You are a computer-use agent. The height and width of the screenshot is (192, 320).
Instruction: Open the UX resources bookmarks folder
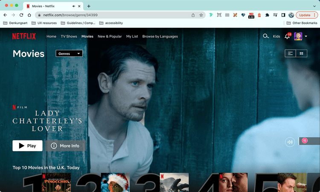coord(44,23)
